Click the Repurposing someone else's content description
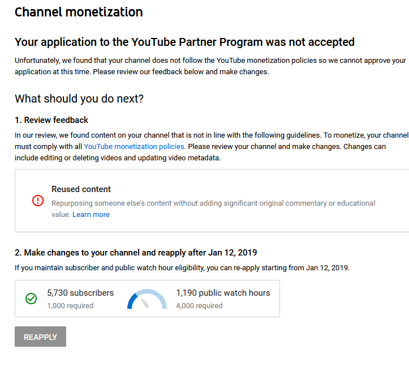The height and width of the screenshot is (366, 409). click(x=213, y=203)
